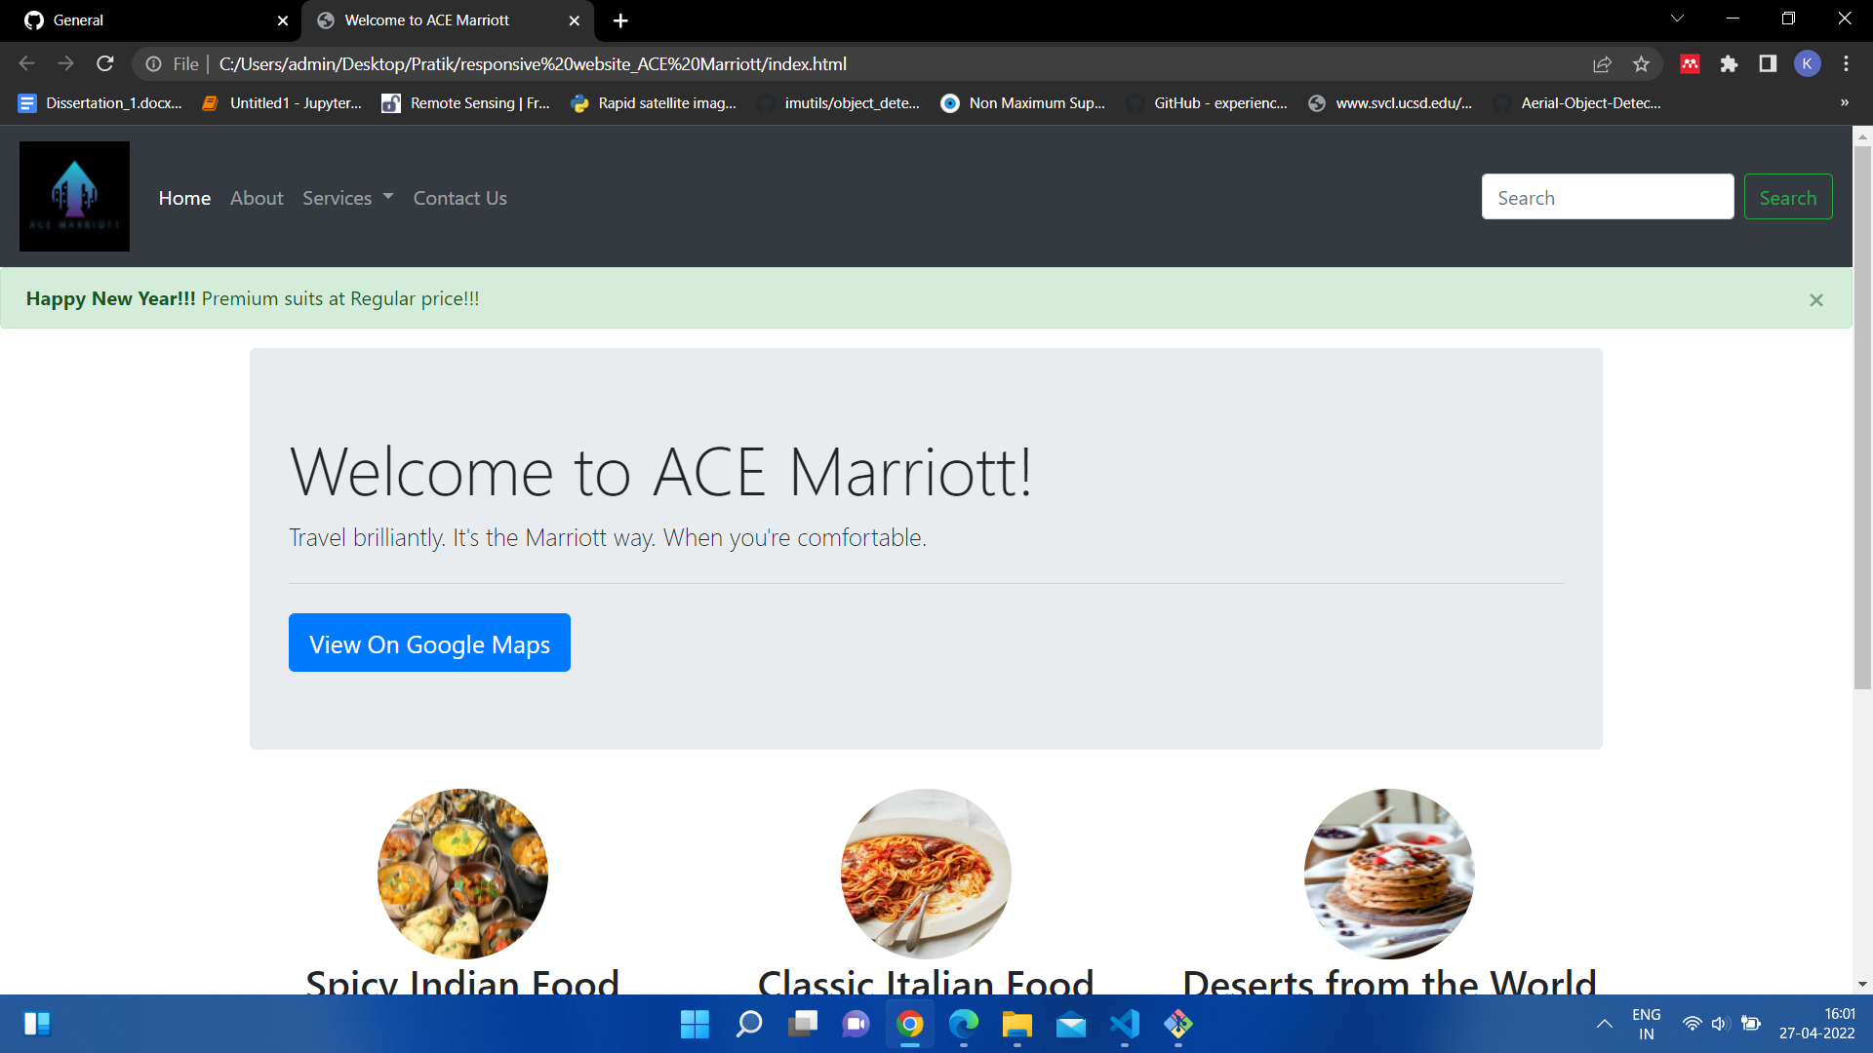
Task: Bookmark the page with the star icon
Action: pyautogui.click(x=1642, y=63)
